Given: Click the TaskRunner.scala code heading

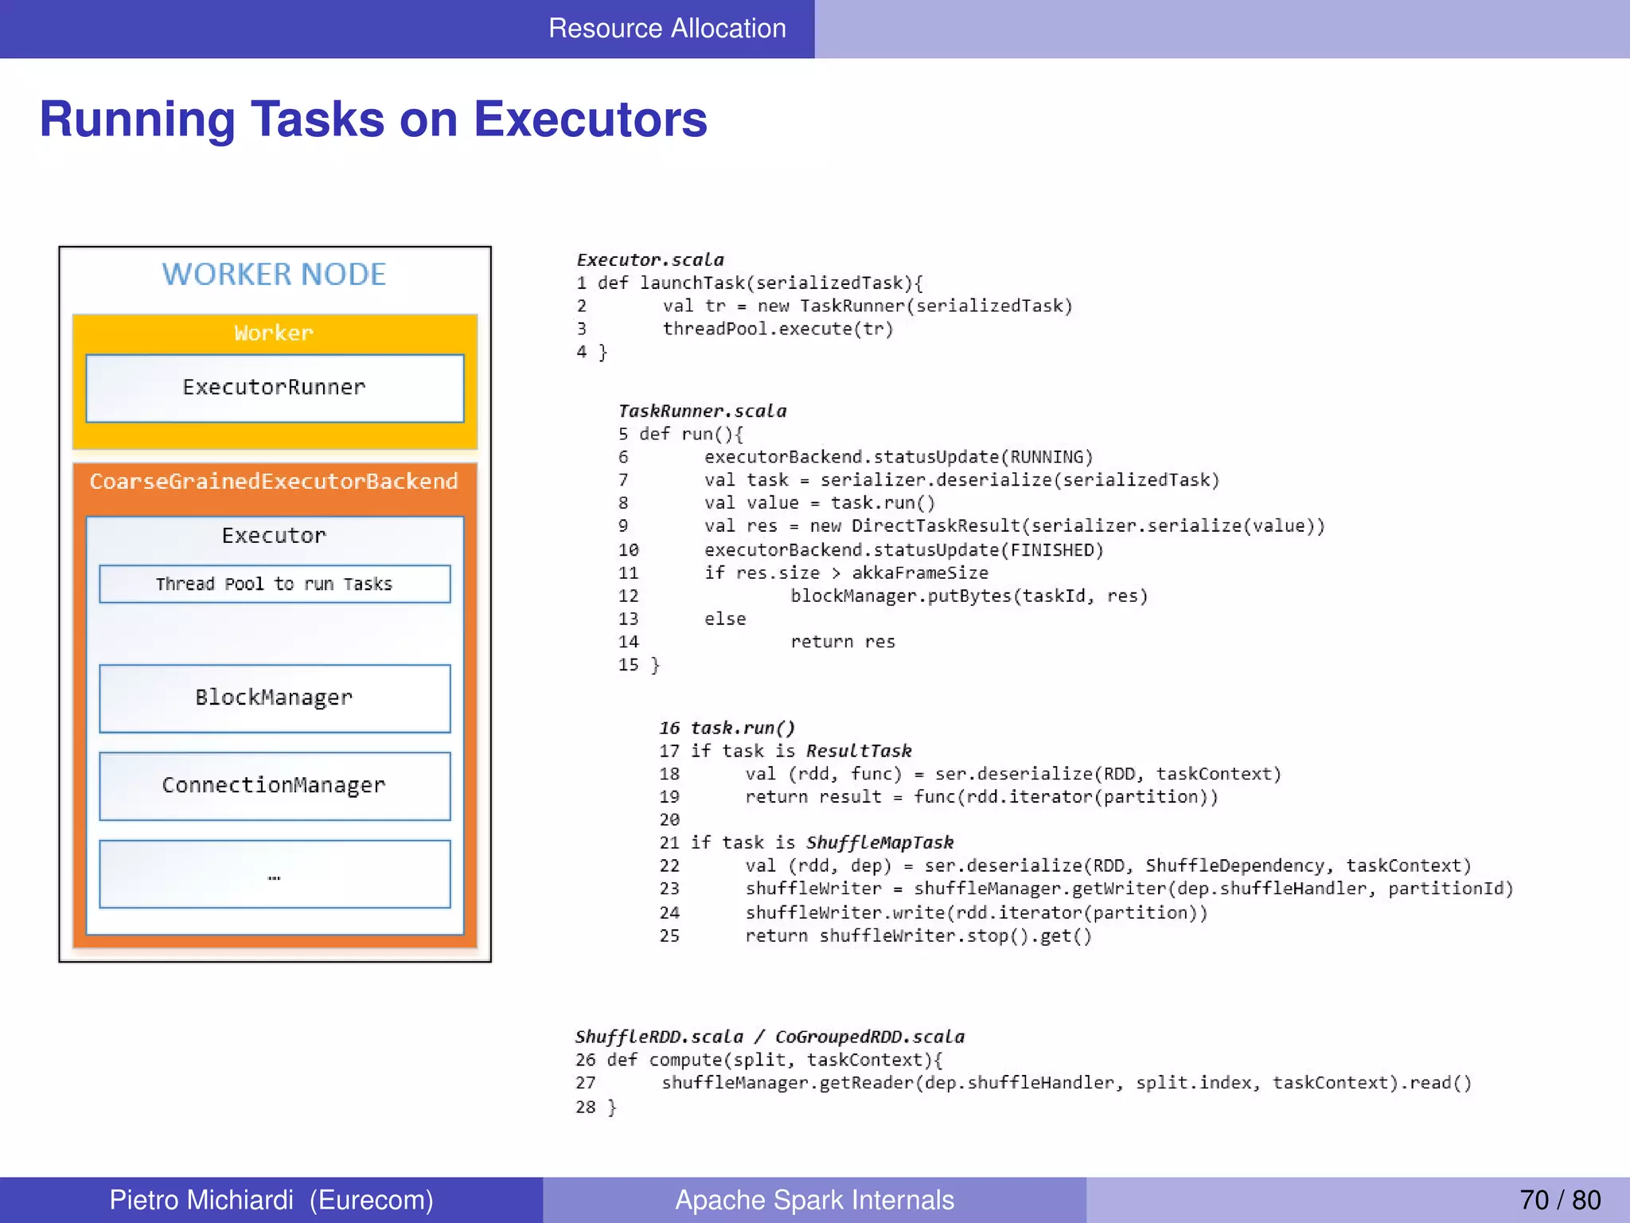Looking at the screenshot, I should coord(702,412).
